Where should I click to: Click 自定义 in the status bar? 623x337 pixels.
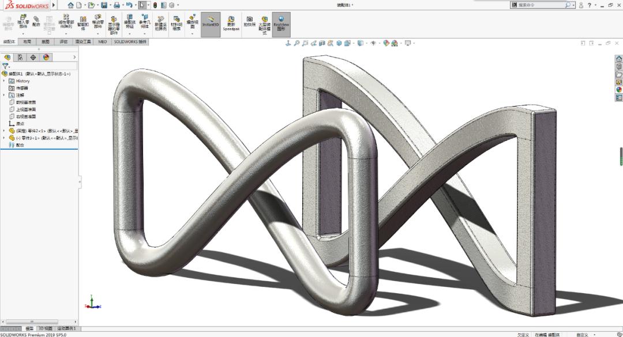[581, 334]
